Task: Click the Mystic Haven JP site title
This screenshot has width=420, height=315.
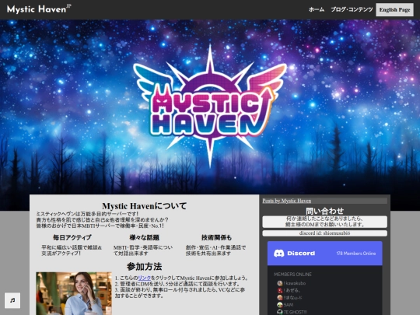Action: [39, 9]
